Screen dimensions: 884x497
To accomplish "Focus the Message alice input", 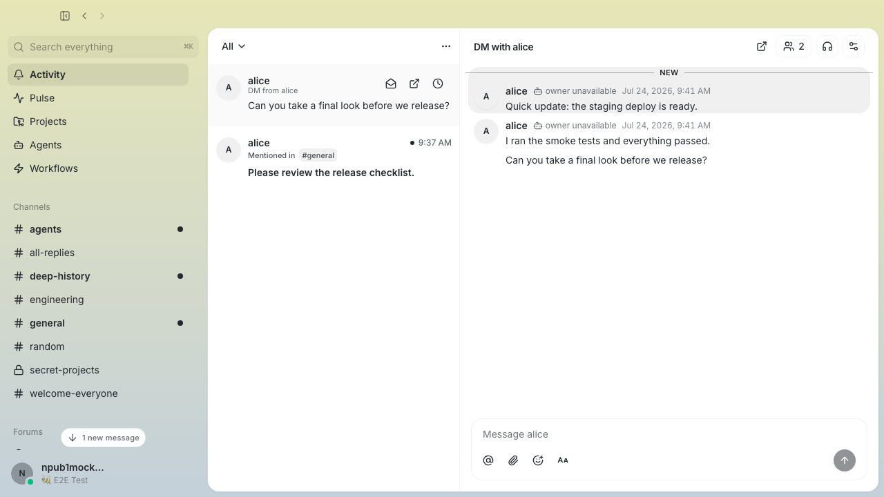I will 669,434.
